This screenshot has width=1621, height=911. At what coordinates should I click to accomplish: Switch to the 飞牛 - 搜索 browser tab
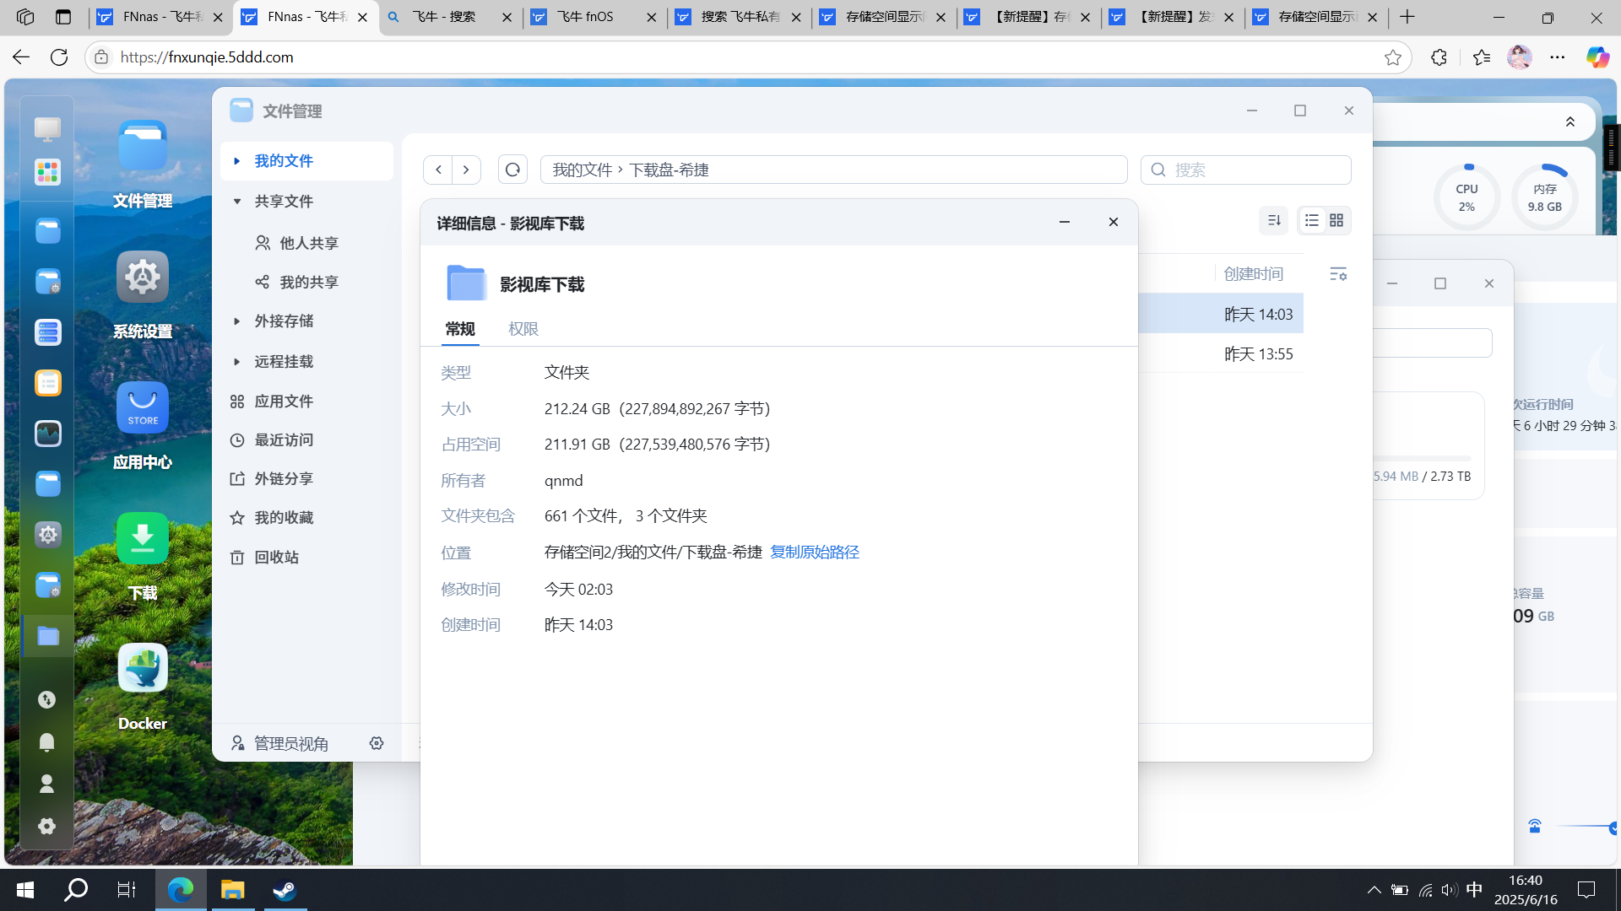[451, 17]
